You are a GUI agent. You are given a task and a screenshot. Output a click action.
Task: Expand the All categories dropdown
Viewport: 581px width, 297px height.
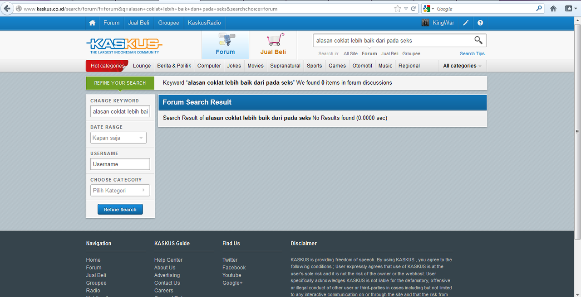click(462, 66)
